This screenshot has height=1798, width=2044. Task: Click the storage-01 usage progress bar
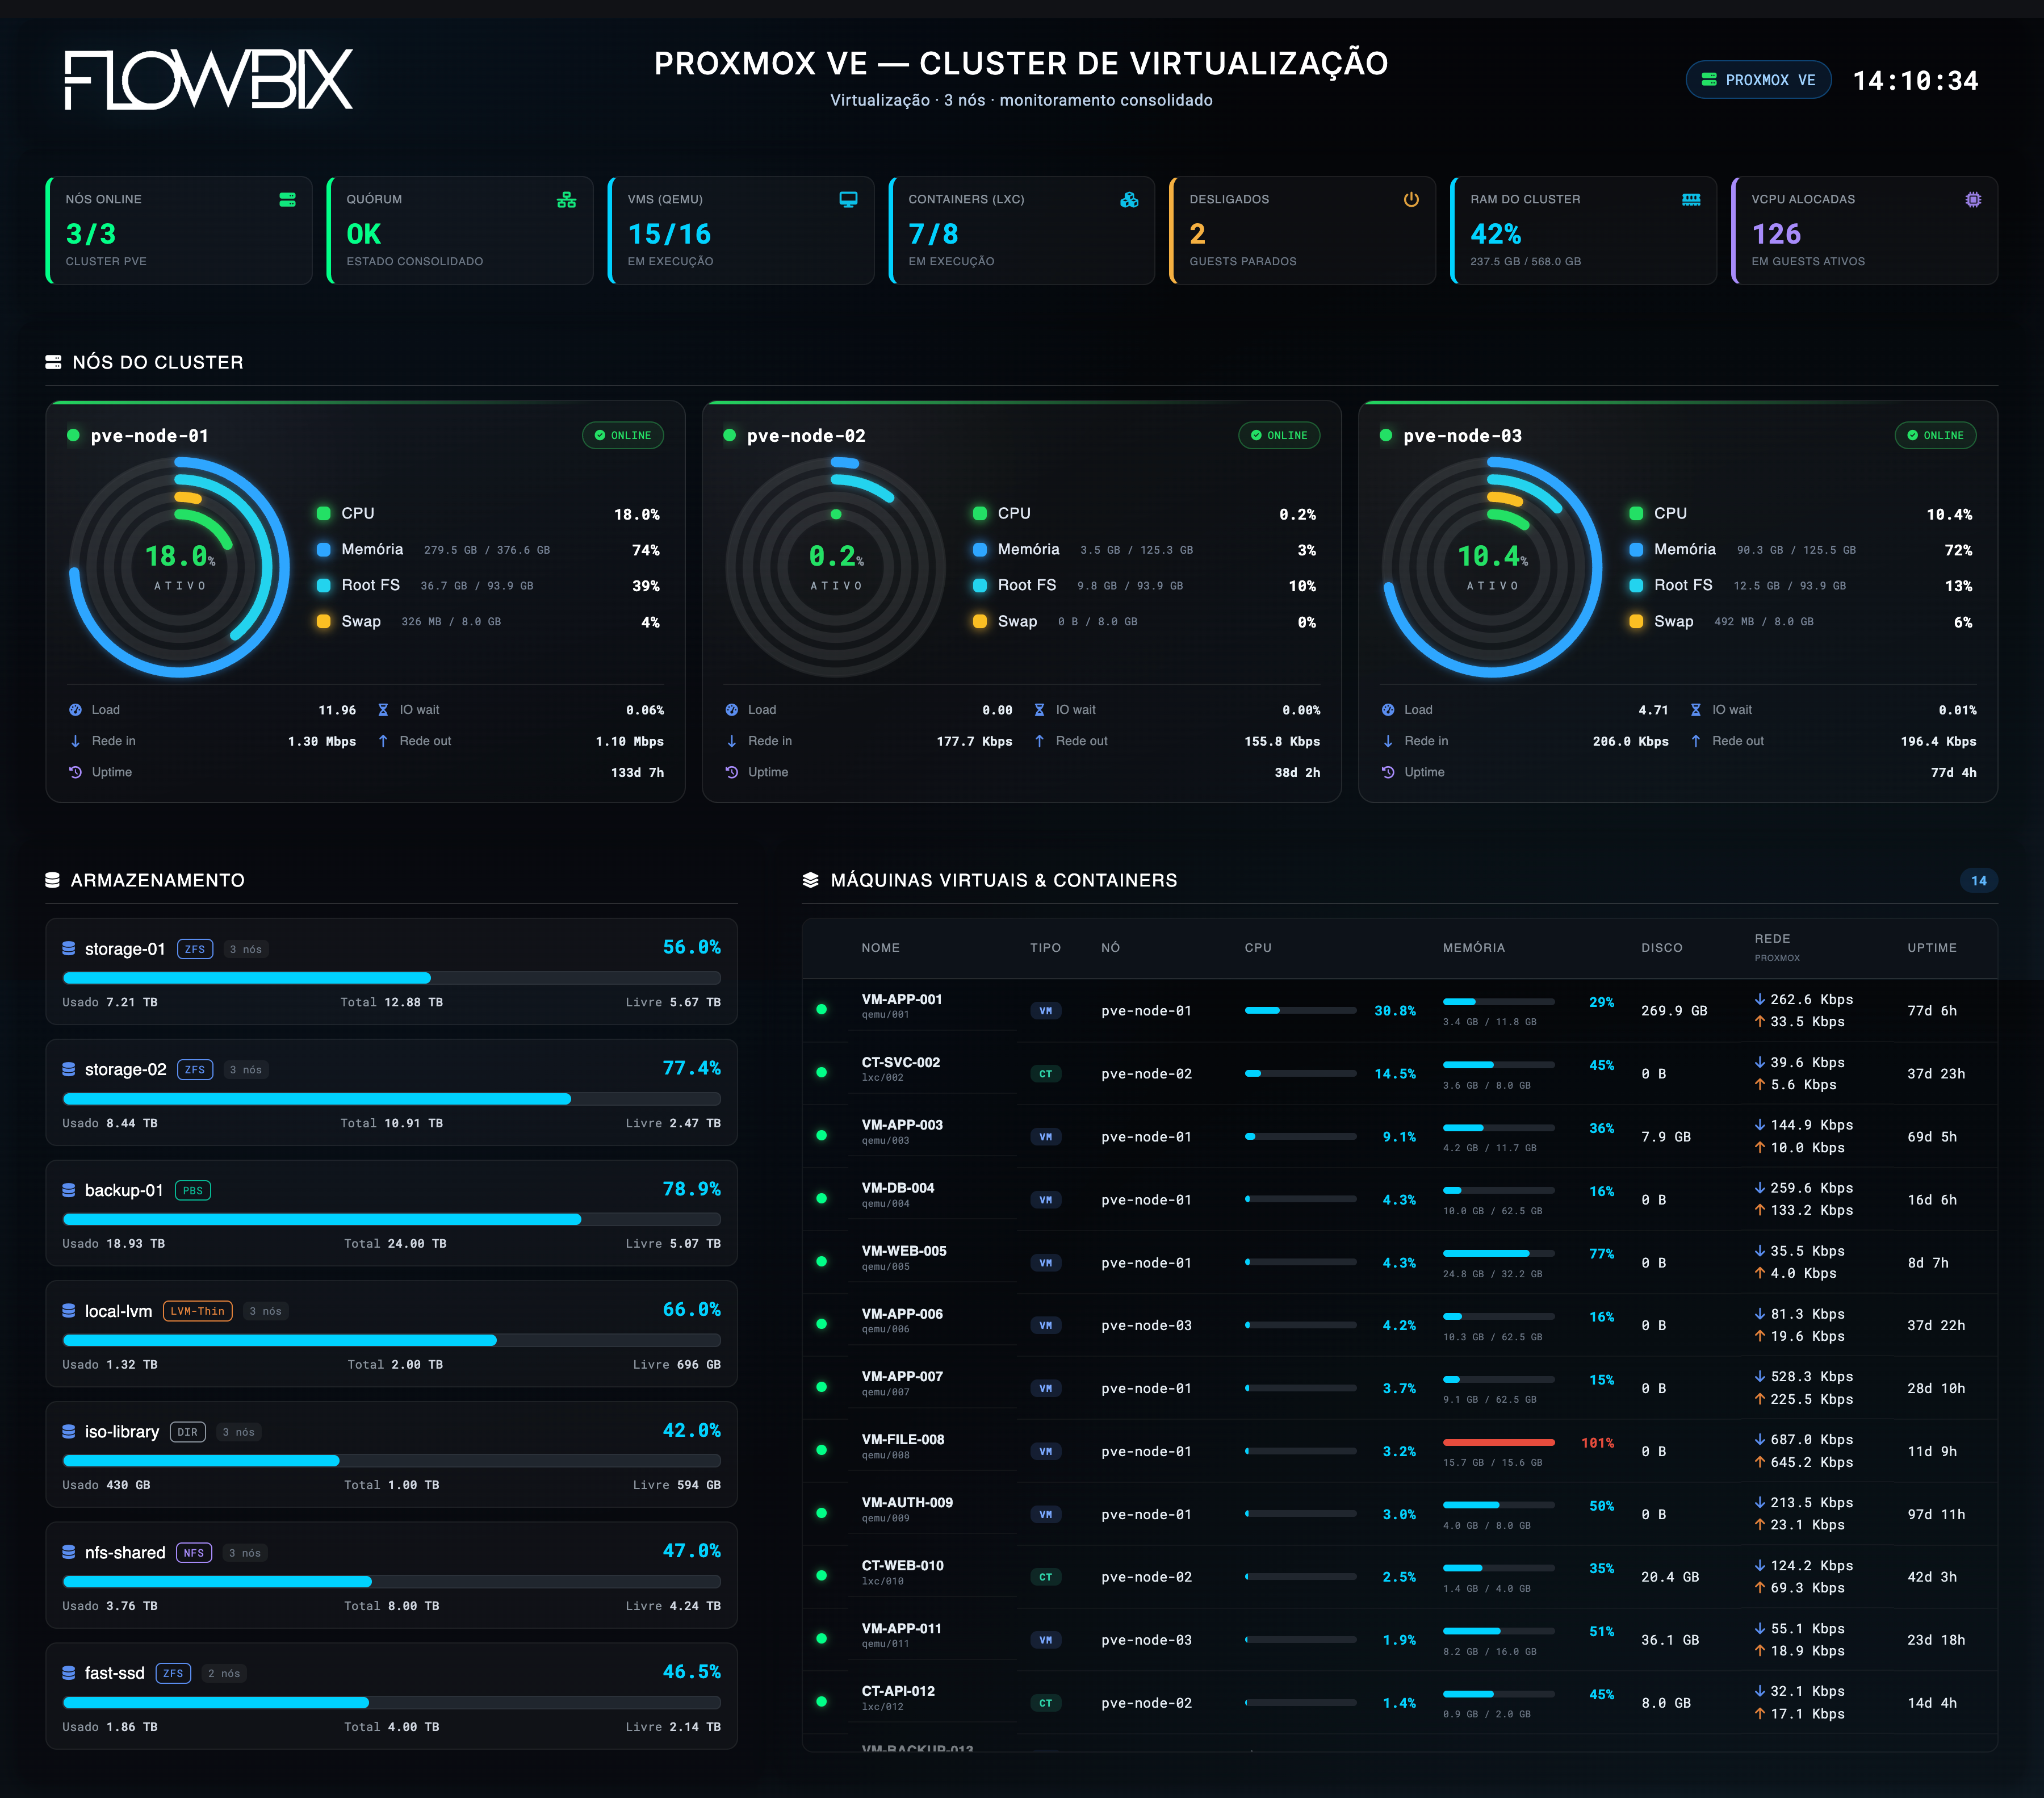click(392, 978)
